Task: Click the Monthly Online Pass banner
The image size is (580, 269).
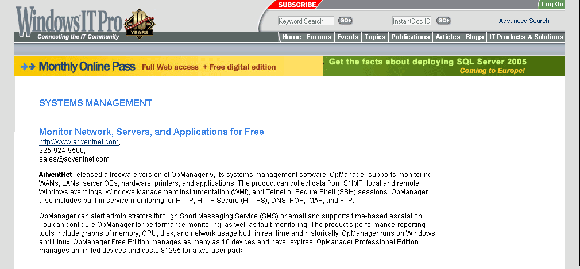Action: pyautogui.click(x=168, y=66)
